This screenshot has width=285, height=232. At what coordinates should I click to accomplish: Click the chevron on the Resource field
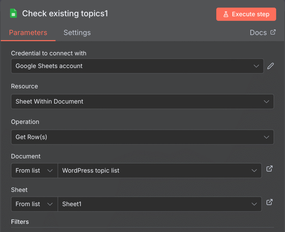point(266,101)
